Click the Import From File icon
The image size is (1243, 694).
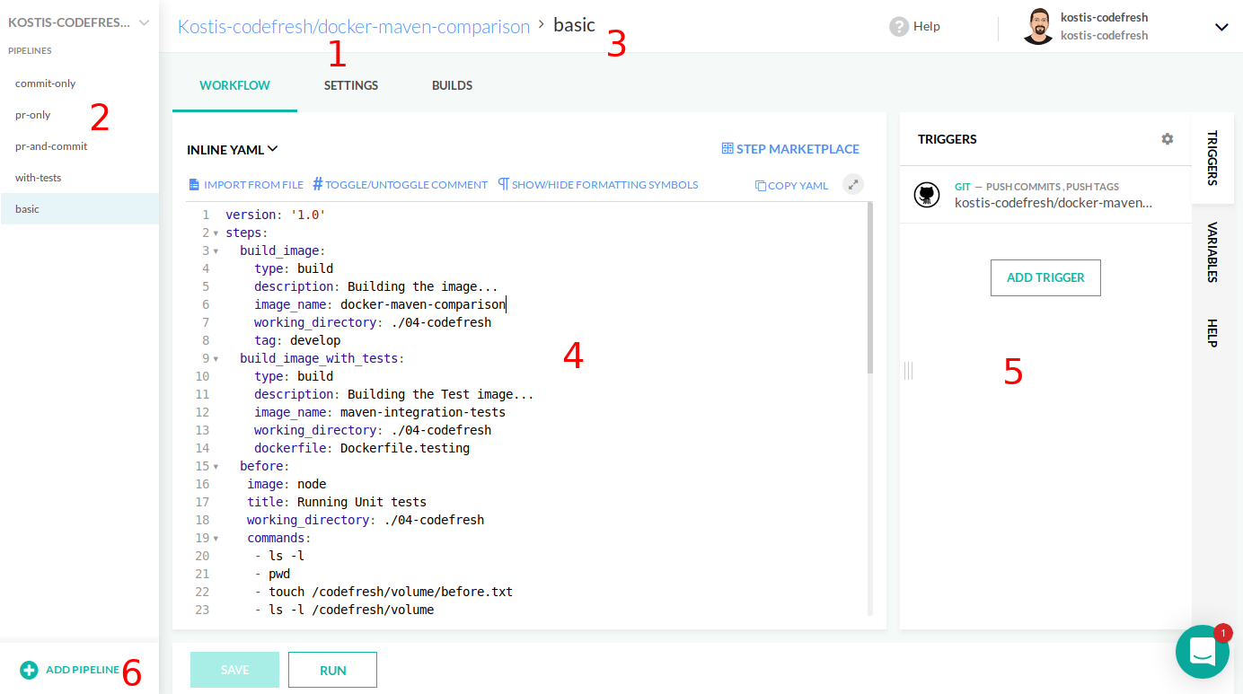[x=193, y=185]
